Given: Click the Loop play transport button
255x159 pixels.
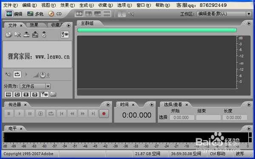Looking at the screenshot, I should point(51,113).
